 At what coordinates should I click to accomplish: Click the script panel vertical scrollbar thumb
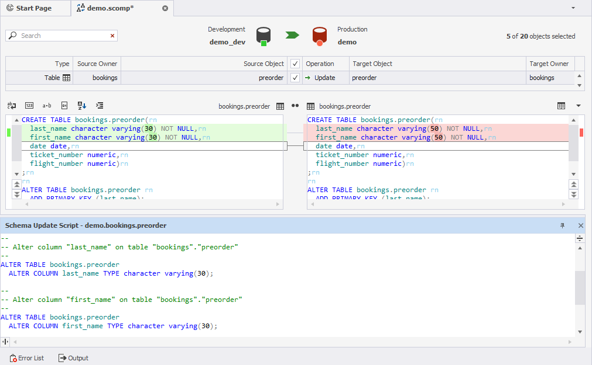(x=580, y=287)
